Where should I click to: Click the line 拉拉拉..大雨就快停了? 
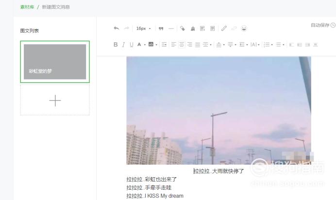pyautogui.click(x=218, y=171)
